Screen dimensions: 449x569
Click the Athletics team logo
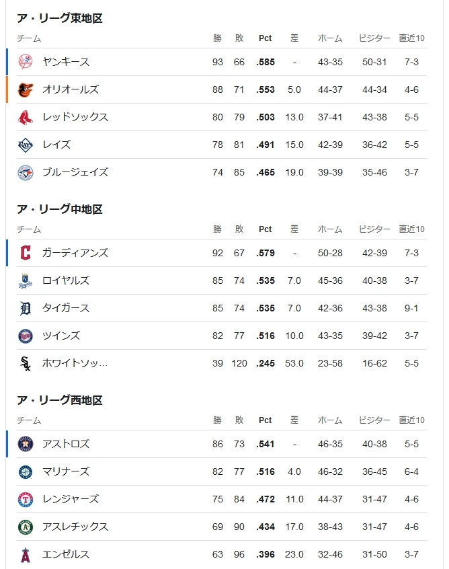point(26,527)
